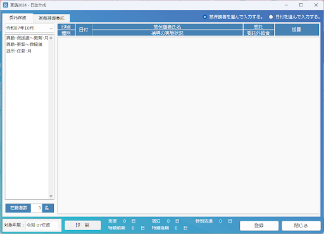Select the 日付を選んで入力する radio button
This screenshot has height=234, width=324.
pos(271,17)
